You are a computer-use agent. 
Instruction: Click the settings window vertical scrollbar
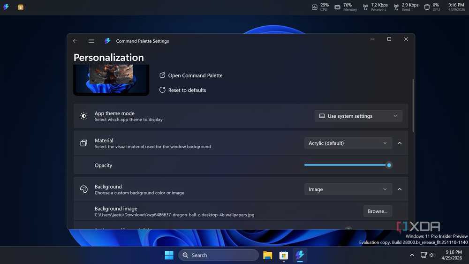tap(413, 106)
